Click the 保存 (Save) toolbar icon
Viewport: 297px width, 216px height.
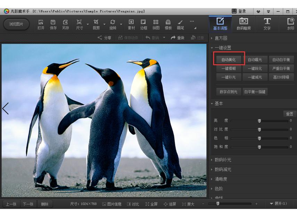click(x=53, y=24)
